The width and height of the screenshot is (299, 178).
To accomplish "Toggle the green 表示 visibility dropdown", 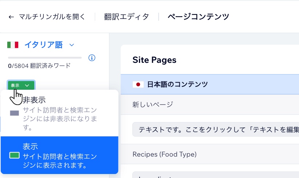I will click(x=21, y=85).
